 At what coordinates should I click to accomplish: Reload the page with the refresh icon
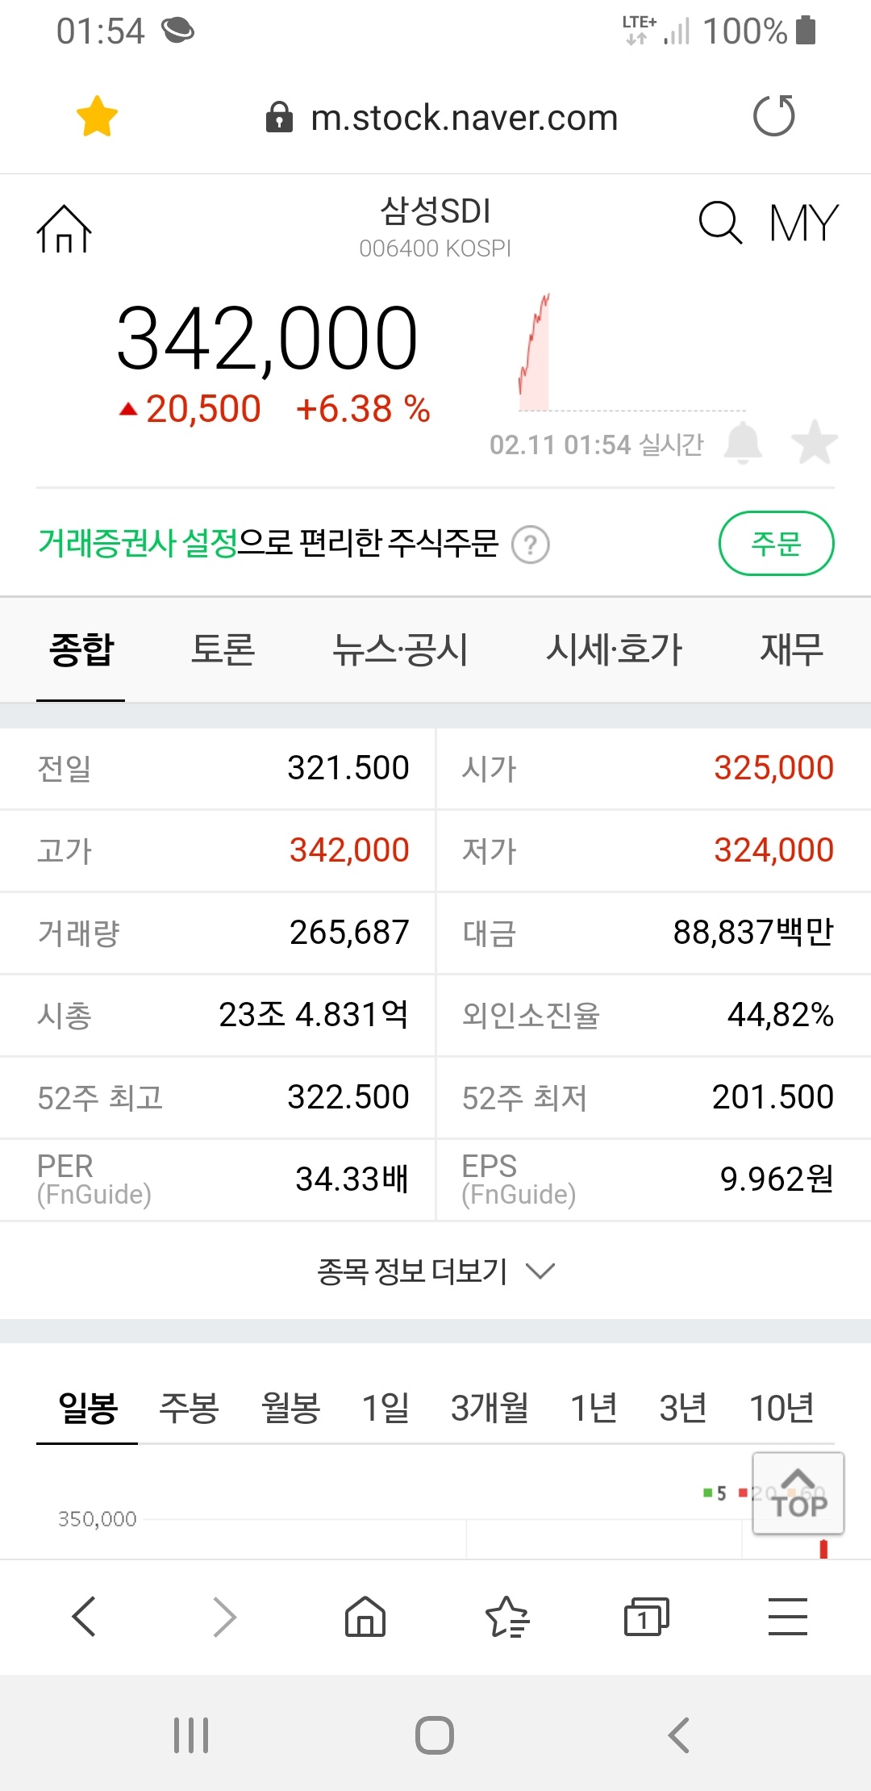tap(773, 116)
